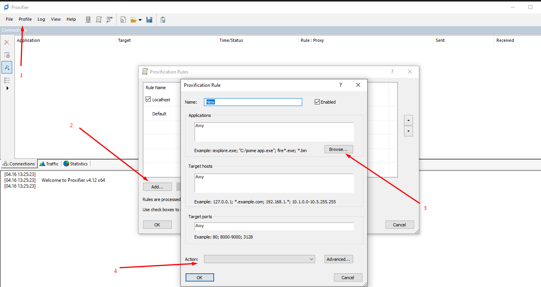Image resolution: width=541 pixels, height=287 pixels.
Task: Switch to the Statistics tab
Action: (76, 164)
